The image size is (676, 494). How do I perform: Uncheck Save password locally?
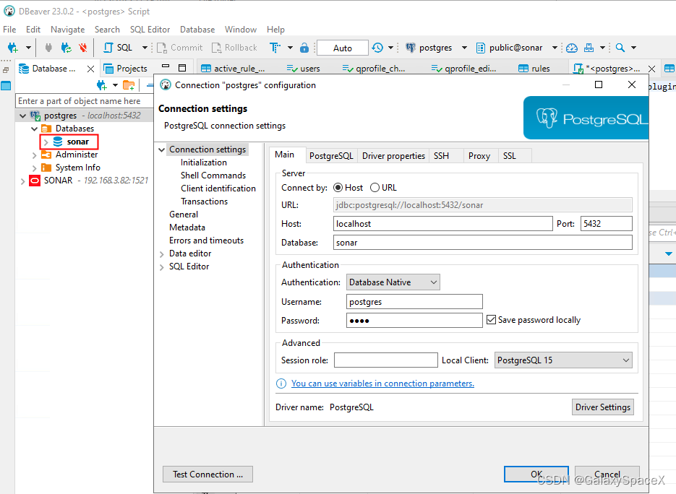(x=492, y=319)
